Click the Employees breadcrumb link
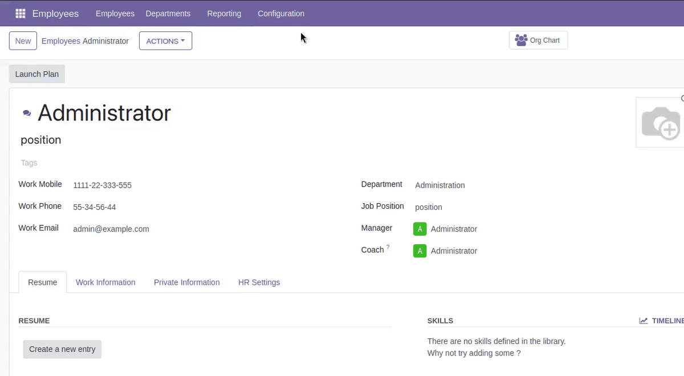The width and height of the screenshot is (684, 376). (x=61, y=41)
